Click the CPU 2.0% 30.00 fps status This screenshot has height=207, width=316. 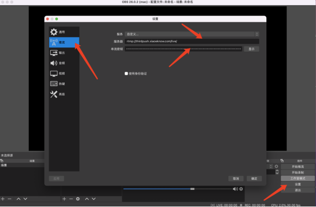coord(286,205)
